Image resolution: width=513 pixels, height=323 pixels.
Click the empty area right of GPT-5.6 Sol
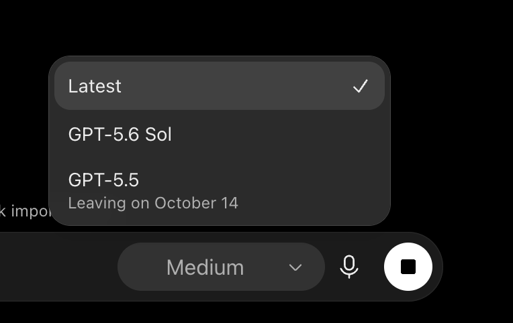coord(278,134)
